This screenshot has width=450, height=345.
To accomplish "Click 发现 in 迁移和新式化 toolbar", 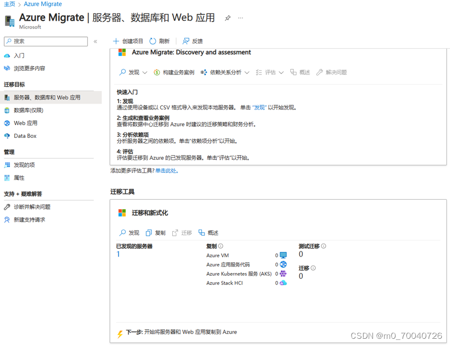I will pos(129,233).
